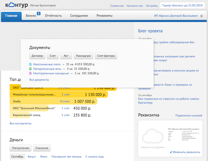Open the Все документы link
Viewport: 208px width, 161px height.
click(39, 80)
